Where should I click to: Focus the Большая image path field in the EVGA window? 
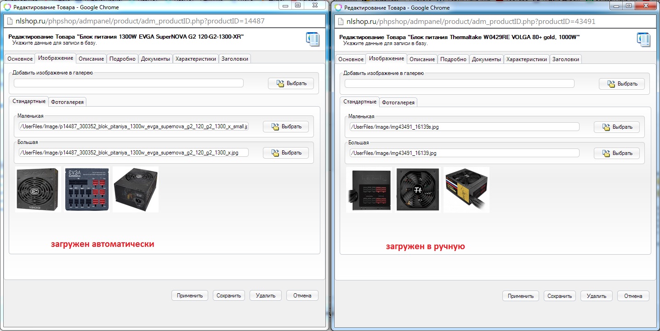133,153
